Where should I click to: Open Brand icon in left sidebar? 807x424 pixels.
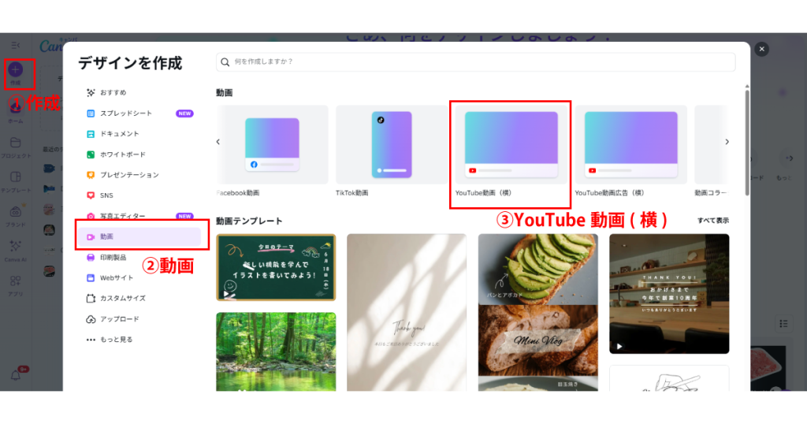(16, 211)
